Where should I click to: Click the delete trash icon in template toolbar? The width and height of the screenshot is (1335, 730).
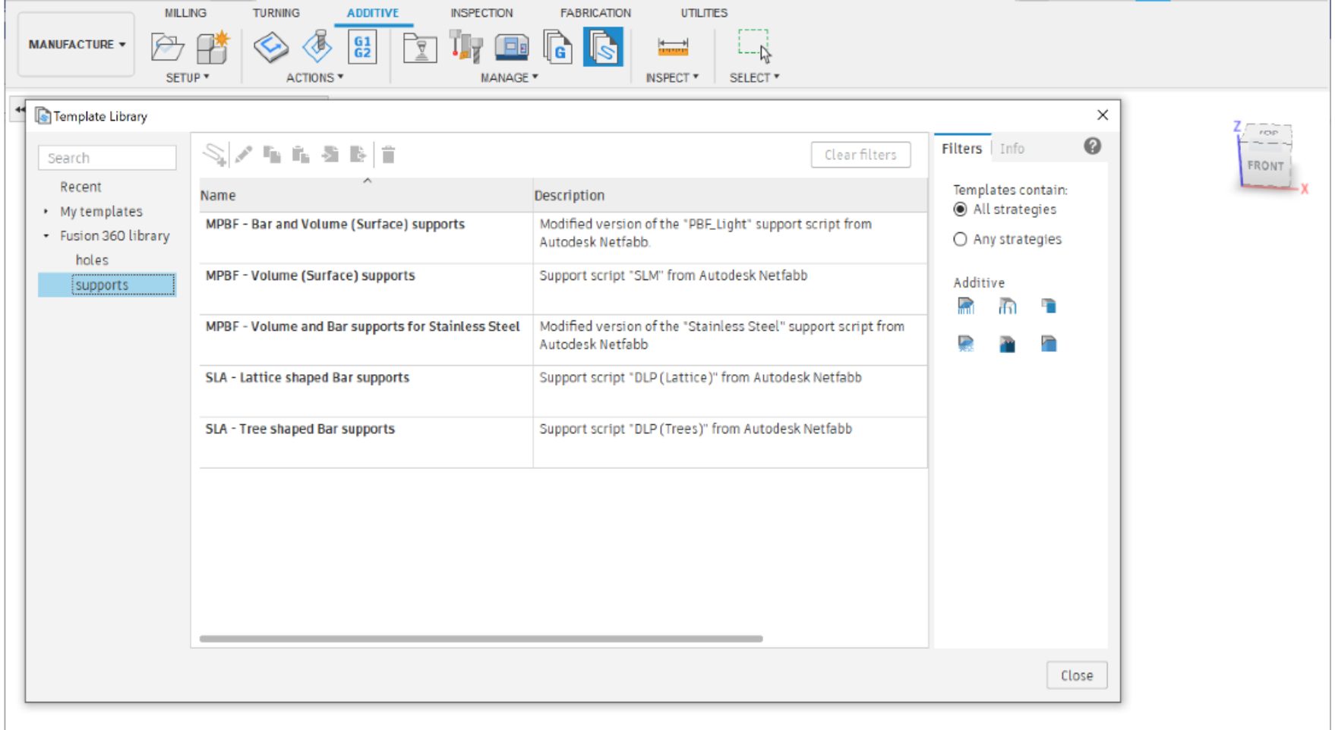click(388, 155)
